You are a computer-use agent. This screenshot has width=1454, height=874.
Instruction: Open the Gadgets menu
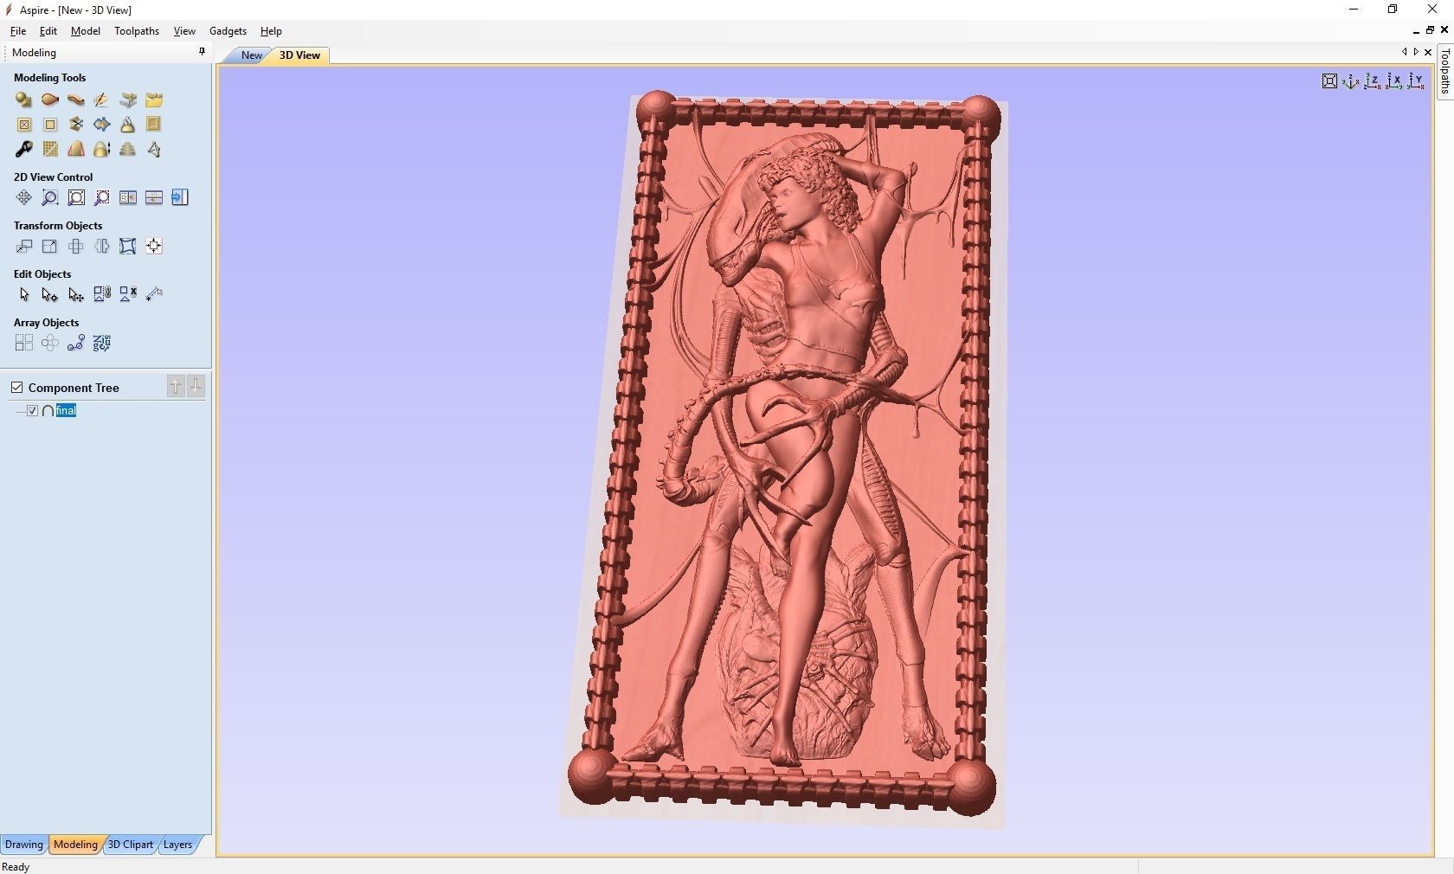(x=228, y=31)
